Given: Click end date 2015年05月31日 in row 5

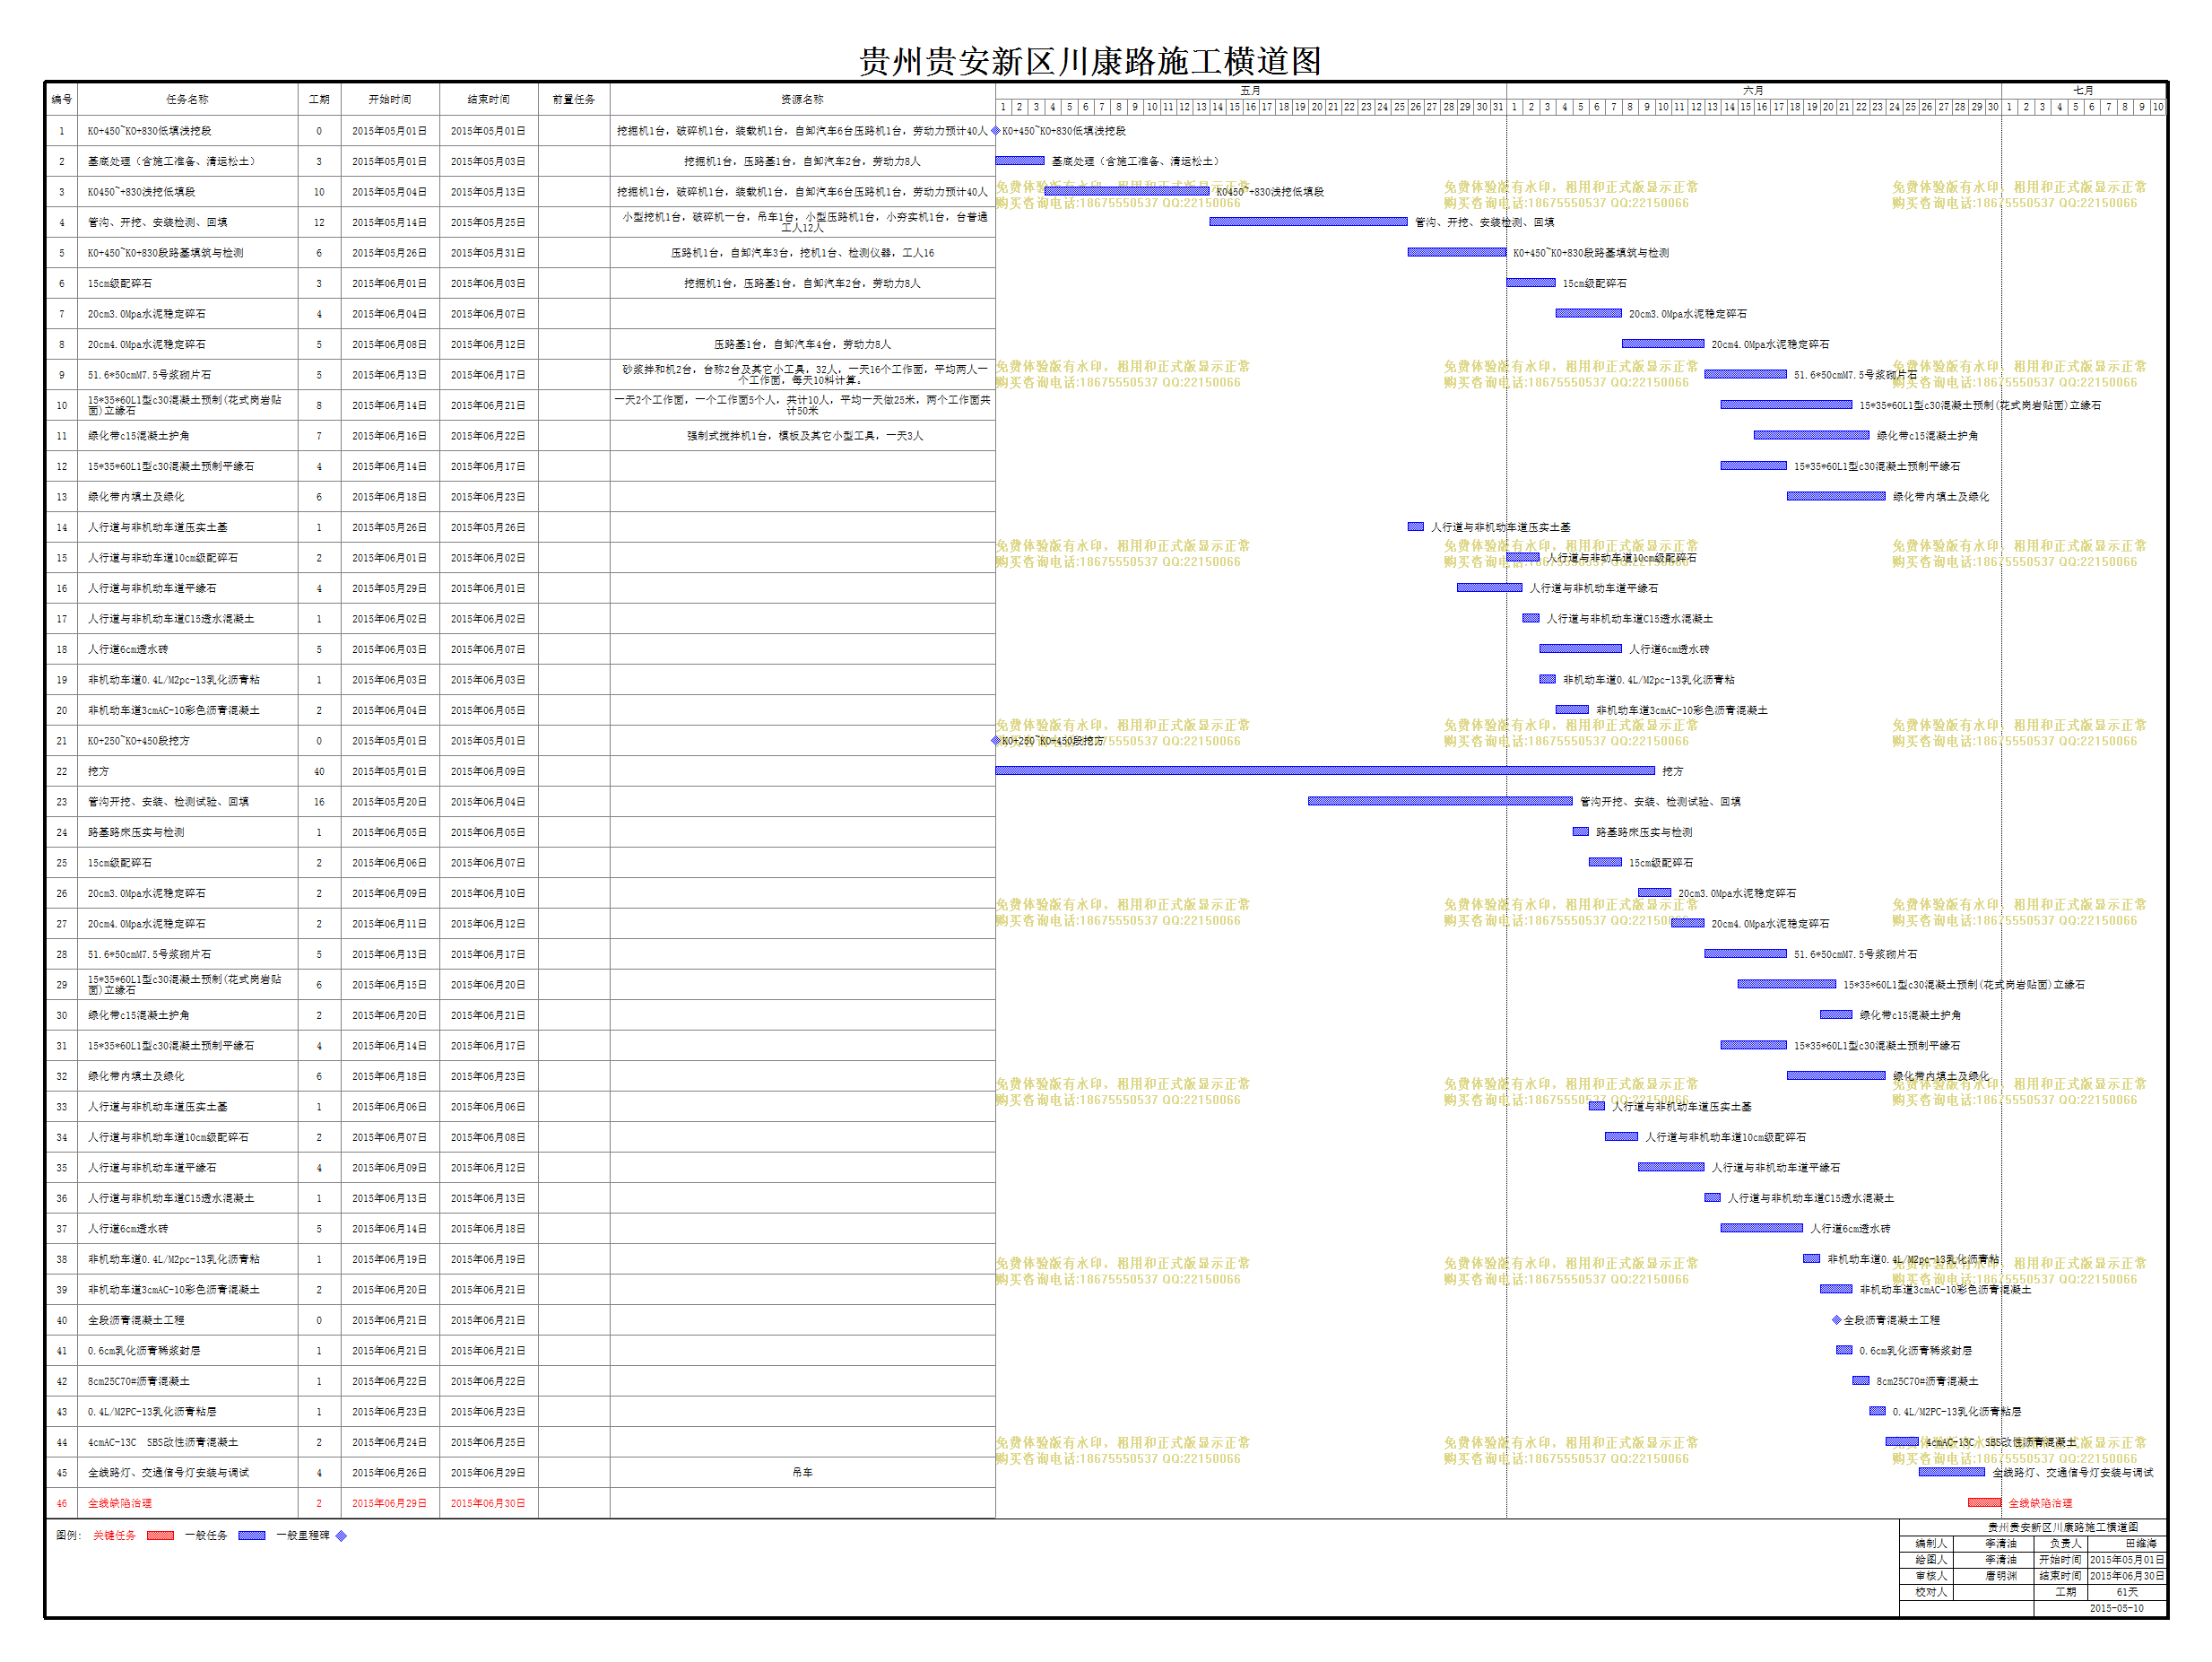Looking at the screenshot, I should tap(488, 253).
